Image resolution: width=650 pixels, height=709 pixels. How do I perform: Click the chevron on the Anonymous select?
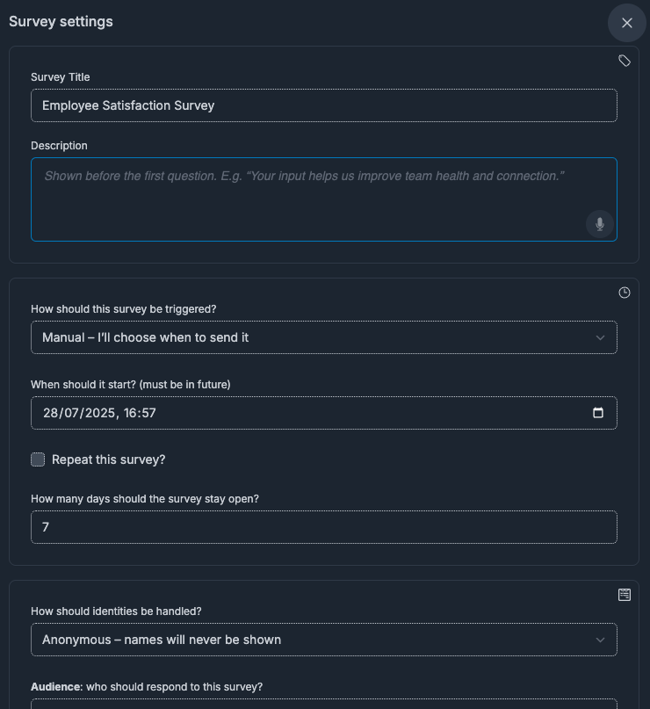[600, 640]
